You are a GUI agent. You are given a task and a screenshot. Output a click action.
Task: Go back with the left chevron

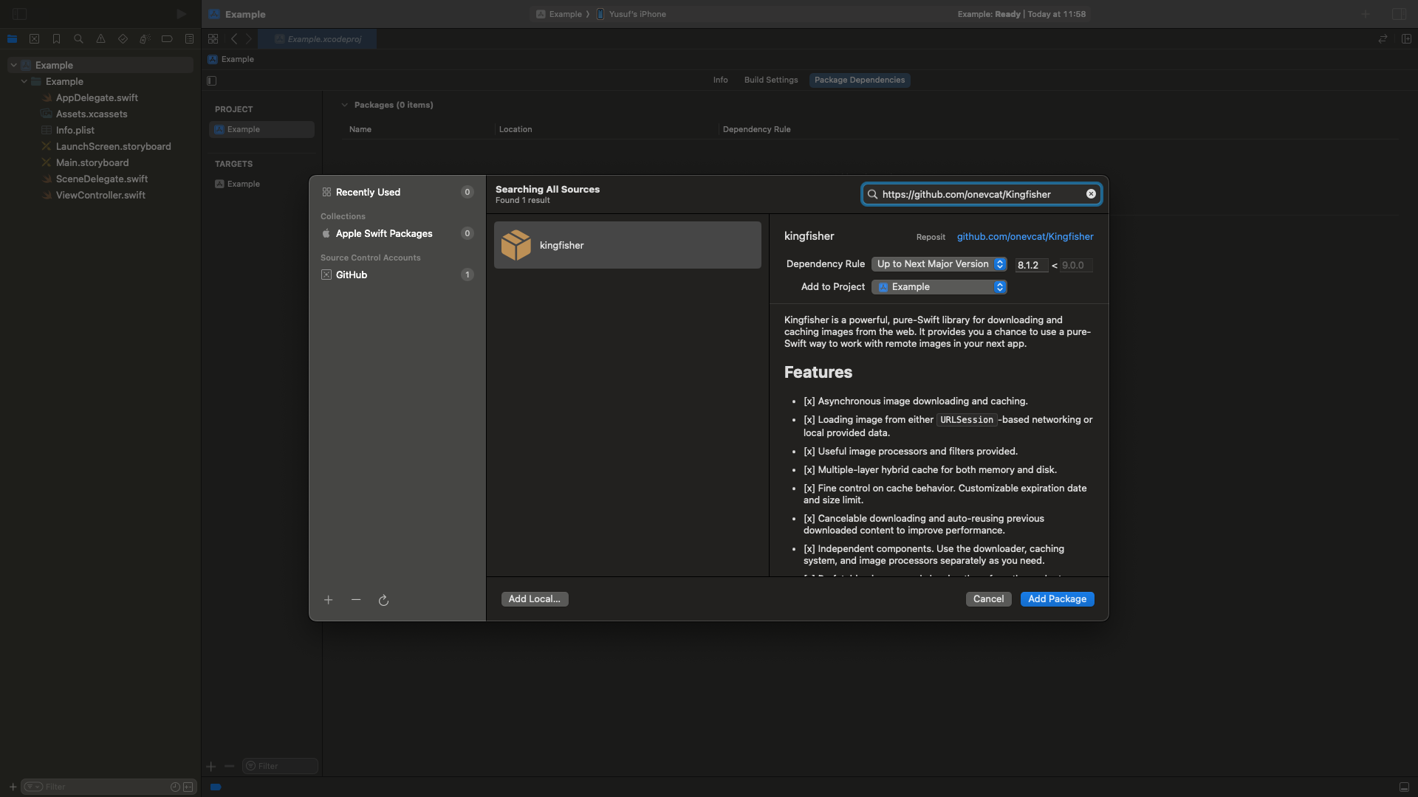pyautogui.click(x=234, y=39)
